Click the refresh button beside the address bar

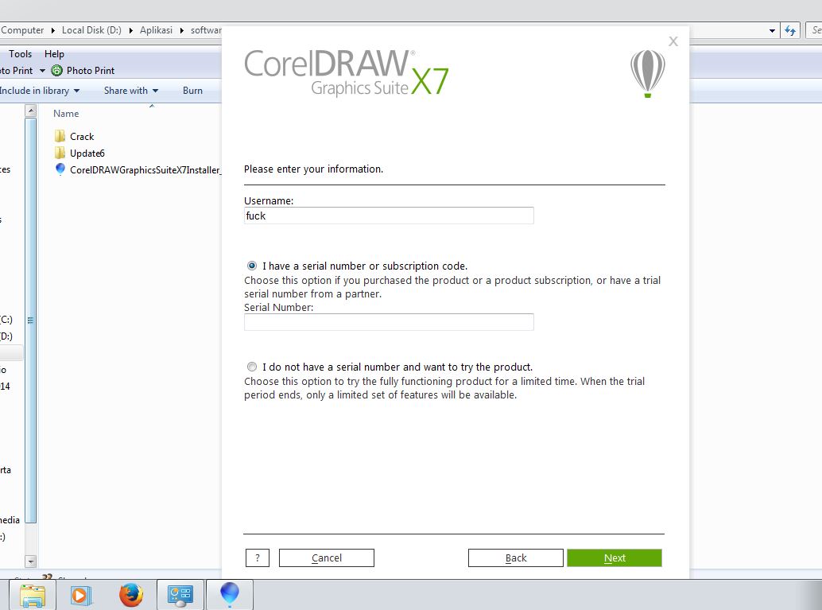point(790,31)
